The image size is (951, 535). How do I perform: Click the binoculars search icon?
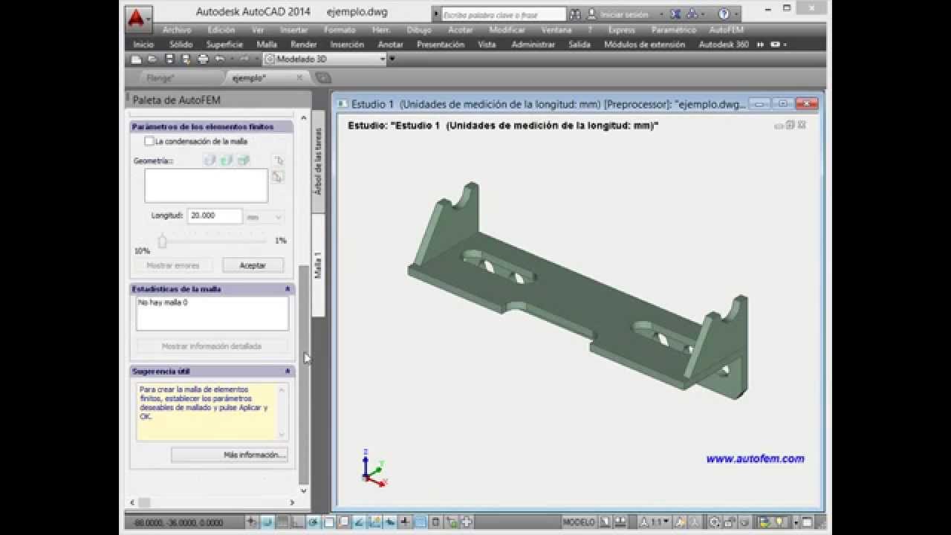click(576, 14)
